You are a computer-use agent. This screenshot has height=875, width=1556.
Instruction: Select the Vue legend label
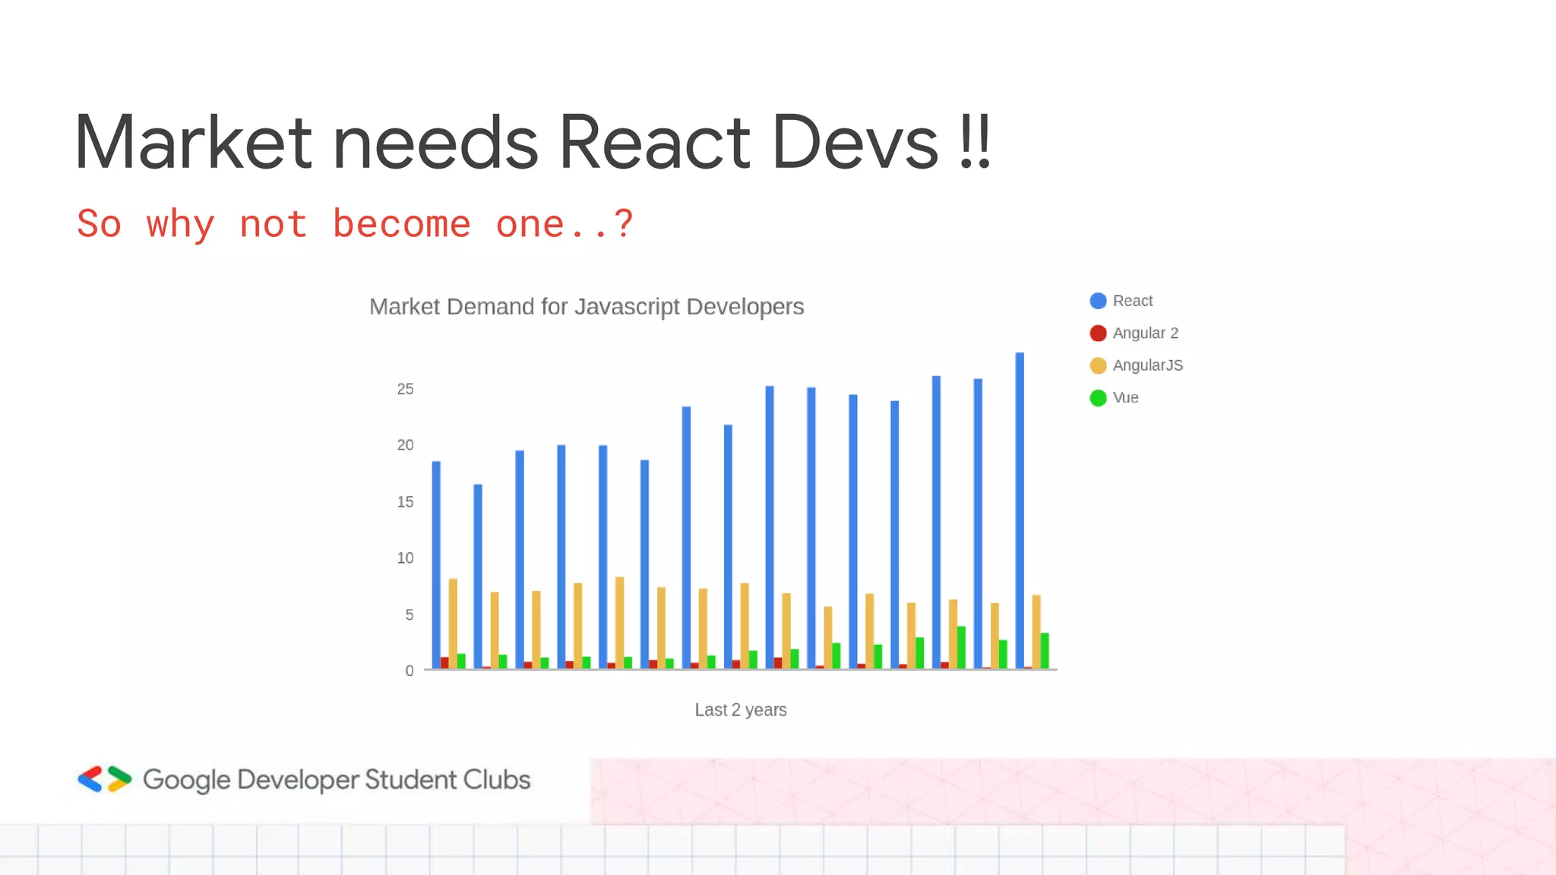point(1125,398)
